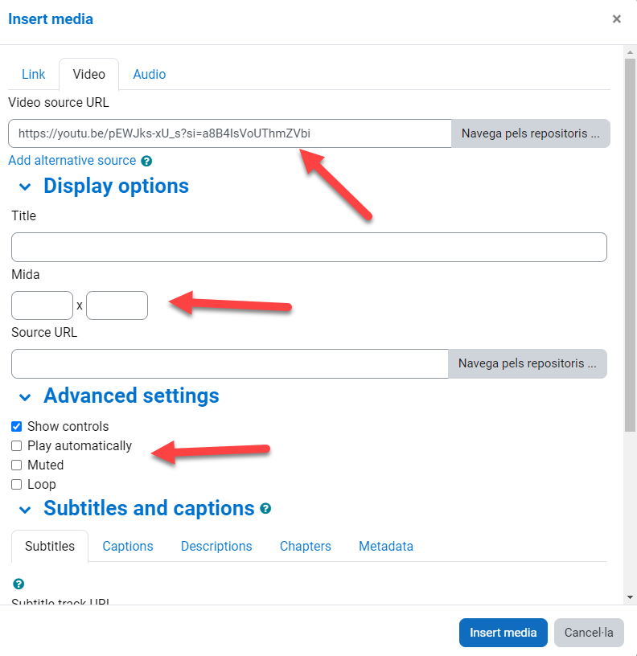Open the Audio tab
Screen dimensions: 637x656
pos(150,75)
